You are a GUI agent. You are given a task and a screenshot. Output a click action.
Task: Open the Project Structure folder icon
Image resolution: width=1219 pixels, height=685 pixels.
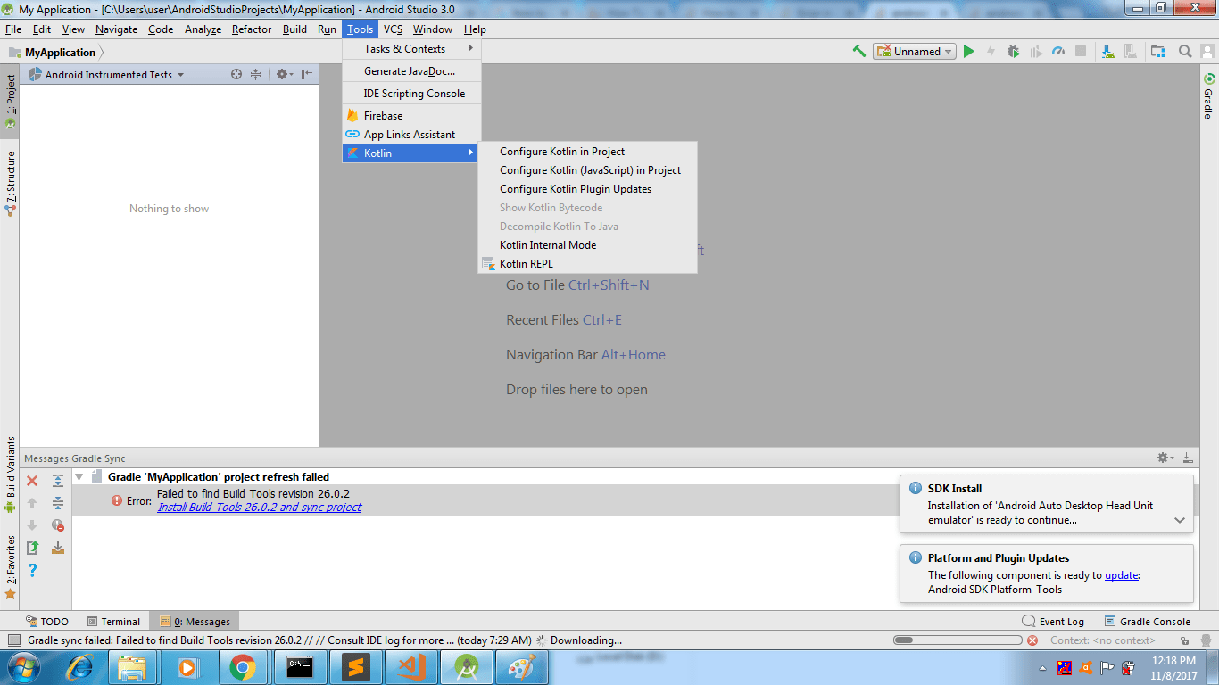(1158, 51)
